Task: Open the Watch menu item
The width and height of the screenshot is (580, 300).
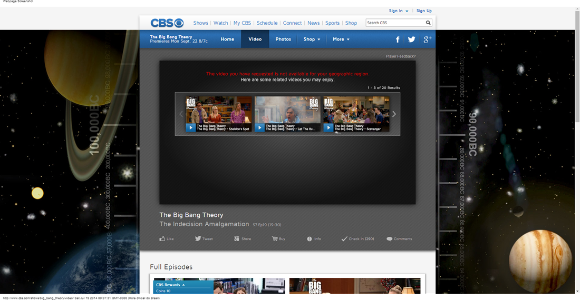Action: pos(220,23)
